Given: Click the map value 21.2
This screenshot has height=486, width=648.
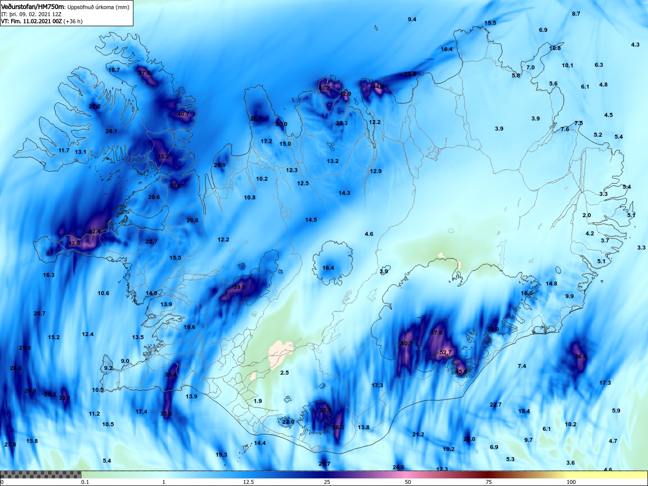Looking at the screenshot, I should point(418,434).
